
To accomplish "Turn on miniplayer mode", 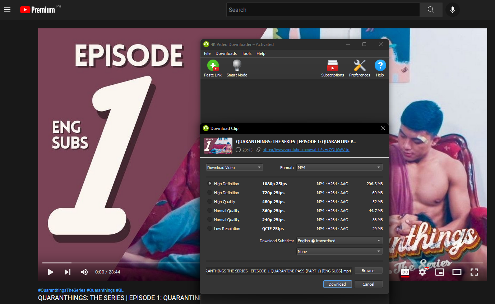I will click(x=439, y=272).
